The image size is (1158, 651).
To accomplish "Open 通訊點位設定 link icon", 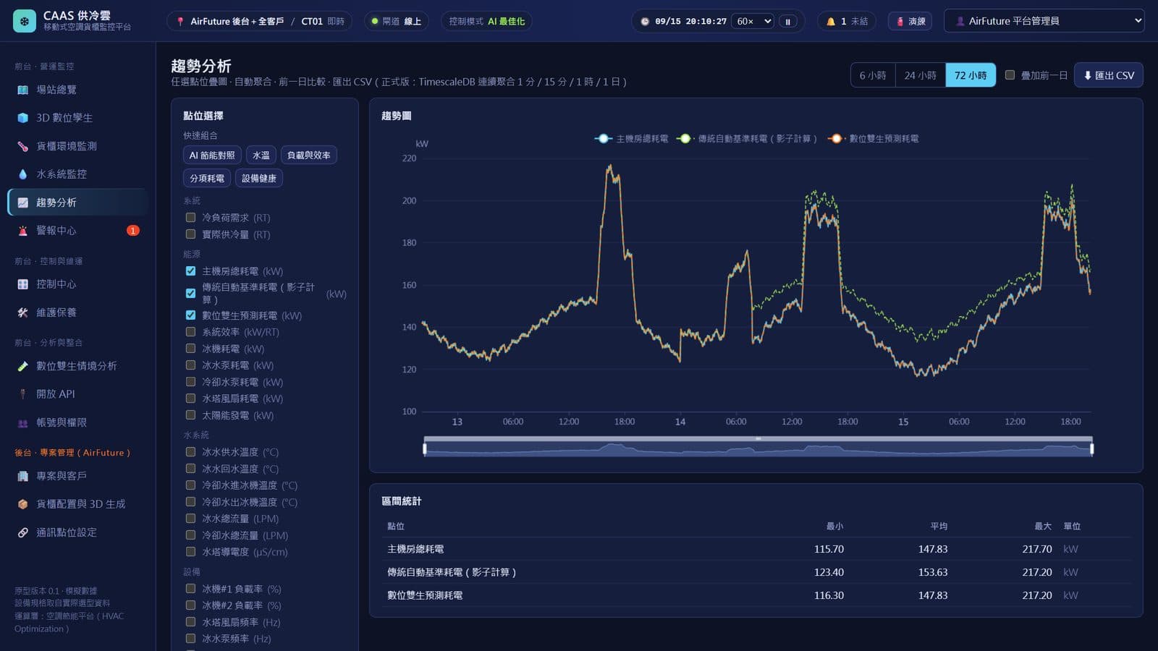I will point(22,532).
